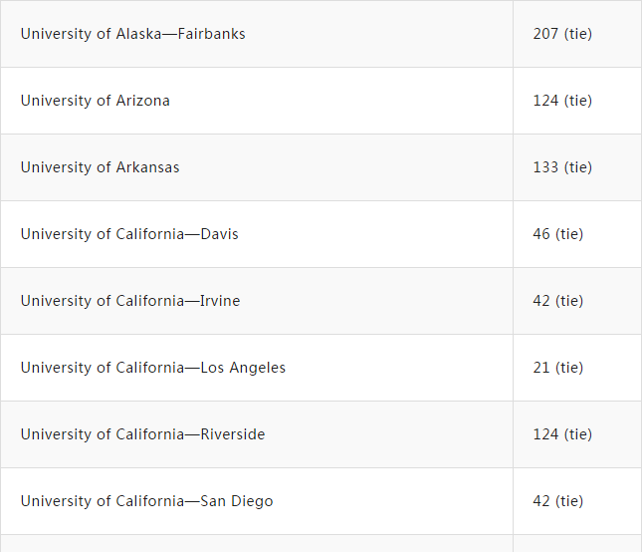
Task: Select the rank value in the Irvine row
Action: [558, 301]
